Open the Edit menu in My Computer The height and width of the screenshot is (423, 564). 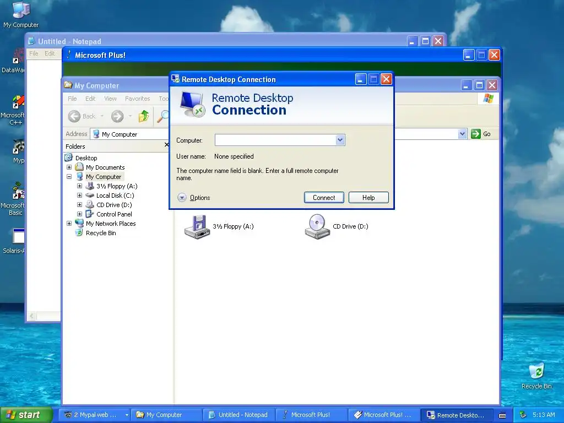pos(90,99)
